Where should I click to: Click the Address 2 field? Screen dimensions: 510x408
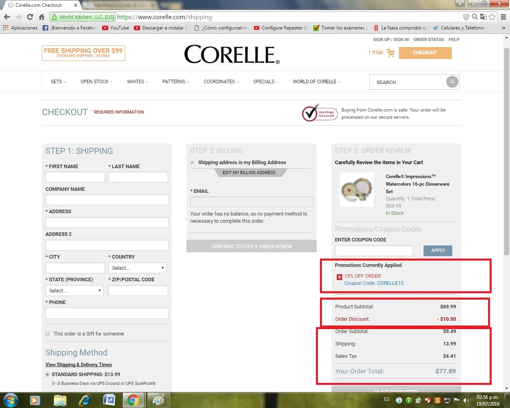(107, 245)
